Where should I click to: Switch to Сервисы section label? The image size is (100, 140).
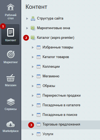pos(11,109)
